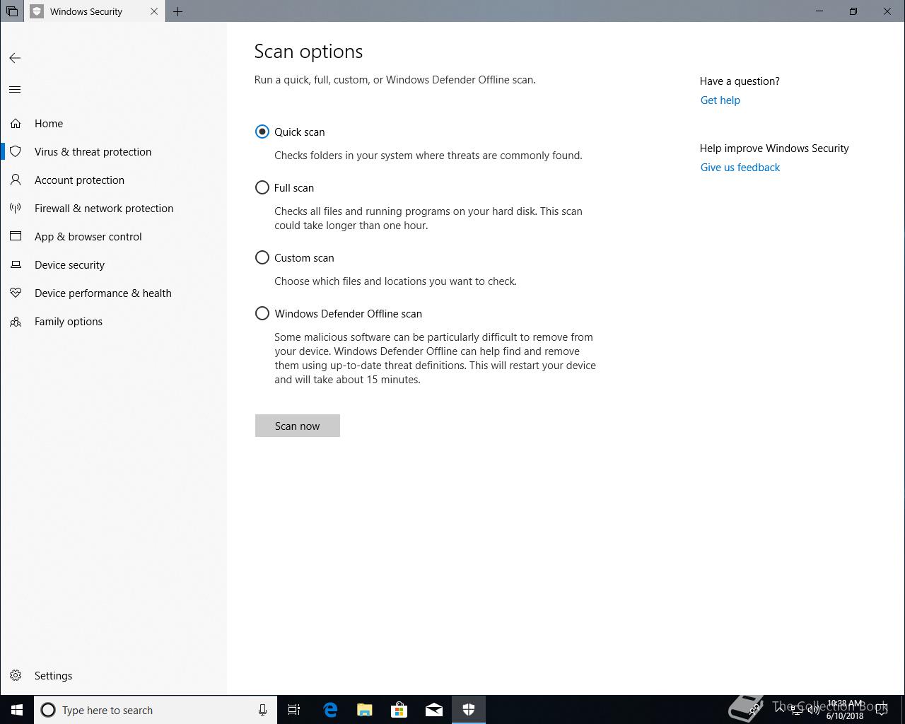
Task: Click the 'Help improve Windows Security' text
Action: (774, 148)
